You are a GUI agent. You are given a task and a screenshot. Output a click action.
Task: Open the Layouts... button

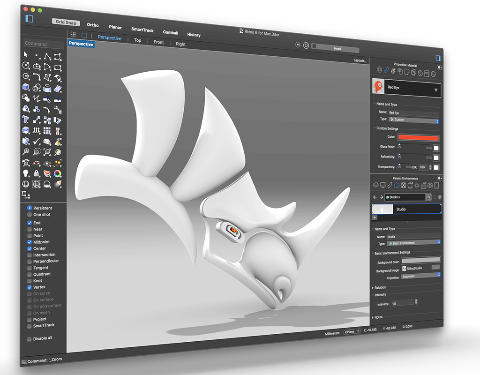pos(360,60)
